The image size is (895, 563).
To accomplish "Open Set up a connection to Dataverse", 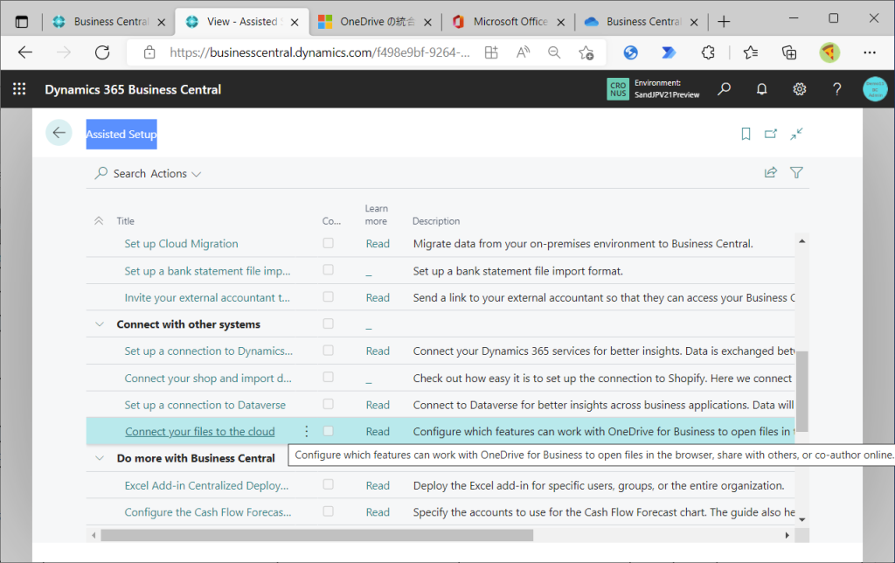I will coord(205,405).
